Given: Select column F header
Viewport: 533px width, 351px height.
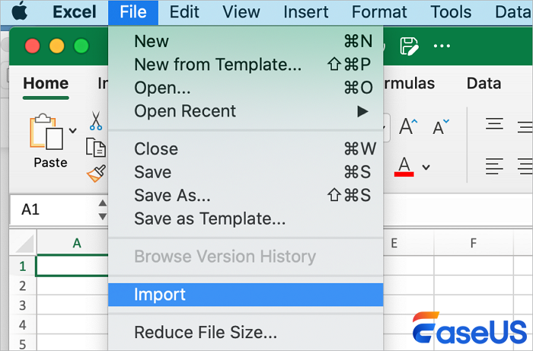Looking at the screenshot, I should (474, 243).
